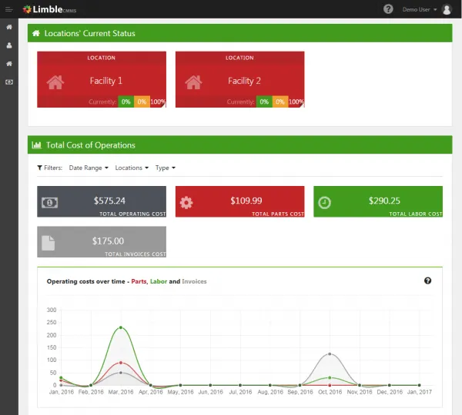Click the chart help question mark icon
Image resolution: width=462 pixels, height=415 pixels.
[427, 281]
